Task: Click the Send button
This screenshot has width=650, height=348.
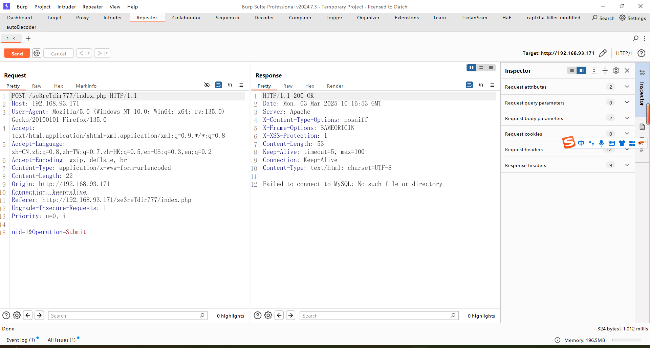Action: pyautogui.click(x=16, y=53)
